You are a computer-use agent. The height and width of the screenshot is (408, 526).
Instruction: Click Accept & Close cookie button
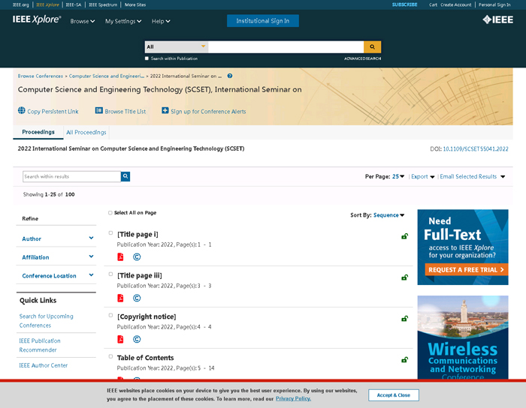[394, 395]
